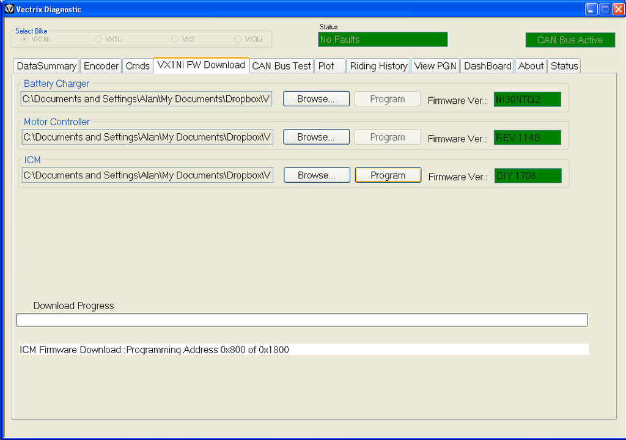The width and height of the screenshot is (626, 440).
Task: Open the About tab
Action: (x=531, y=66)
